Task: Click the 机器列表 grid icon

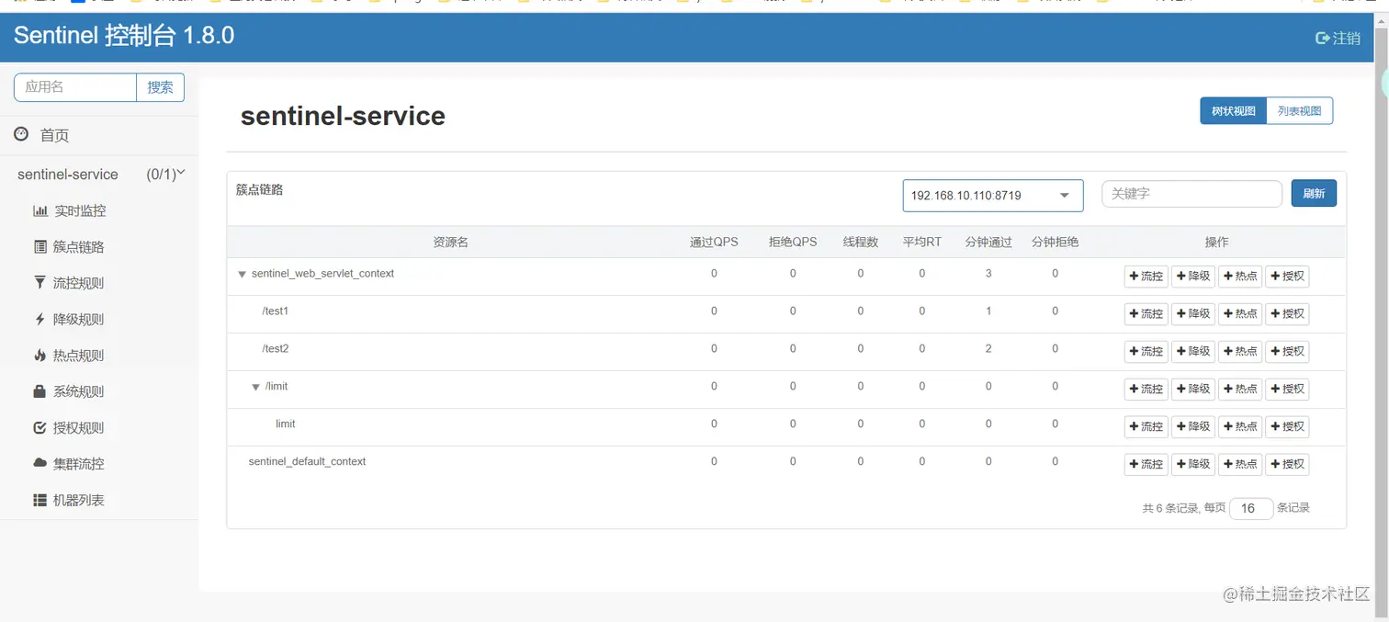Action: coord(40,500)
